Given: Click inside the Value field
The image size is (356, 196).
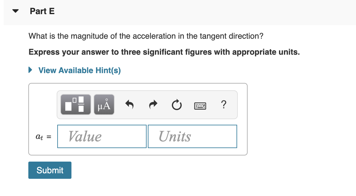Looking at the screenshot, I should tap(102, 136).
